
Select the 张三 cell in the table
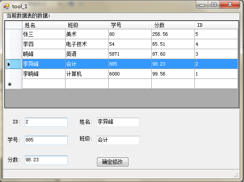(44, 34)
